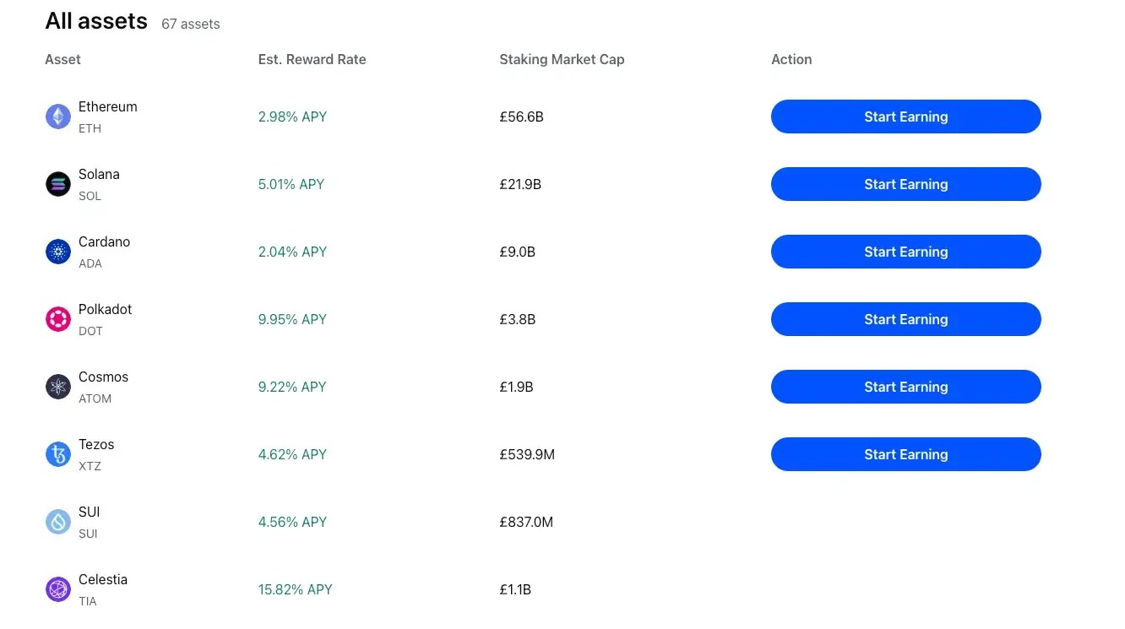Start Earning on Cosmos

pos(905,387)
